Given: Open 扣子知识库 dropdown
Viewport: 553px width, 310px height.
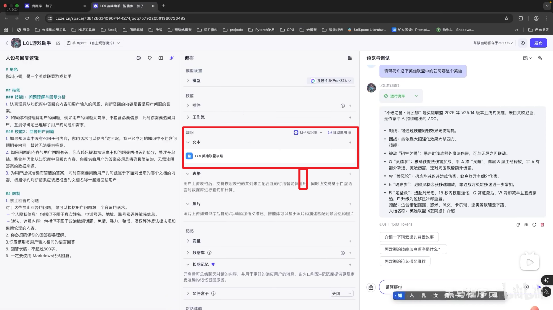Looking at the screenshot, I should 308,132.
